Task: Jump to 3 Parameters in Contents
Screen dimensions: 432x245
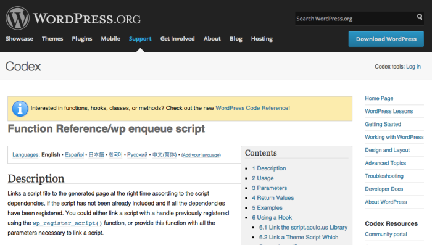Action: click(x=270, y=188)
